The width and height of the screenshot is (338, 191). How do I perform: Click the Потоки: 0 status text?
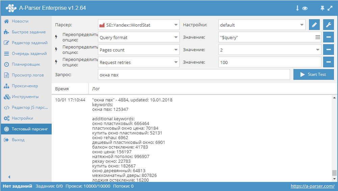[x=123, y=186]
